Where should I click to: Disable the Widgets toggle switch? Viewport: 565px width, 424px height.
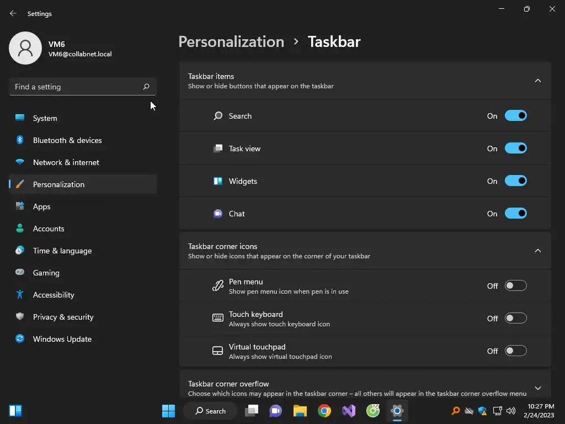coord(516,181)
